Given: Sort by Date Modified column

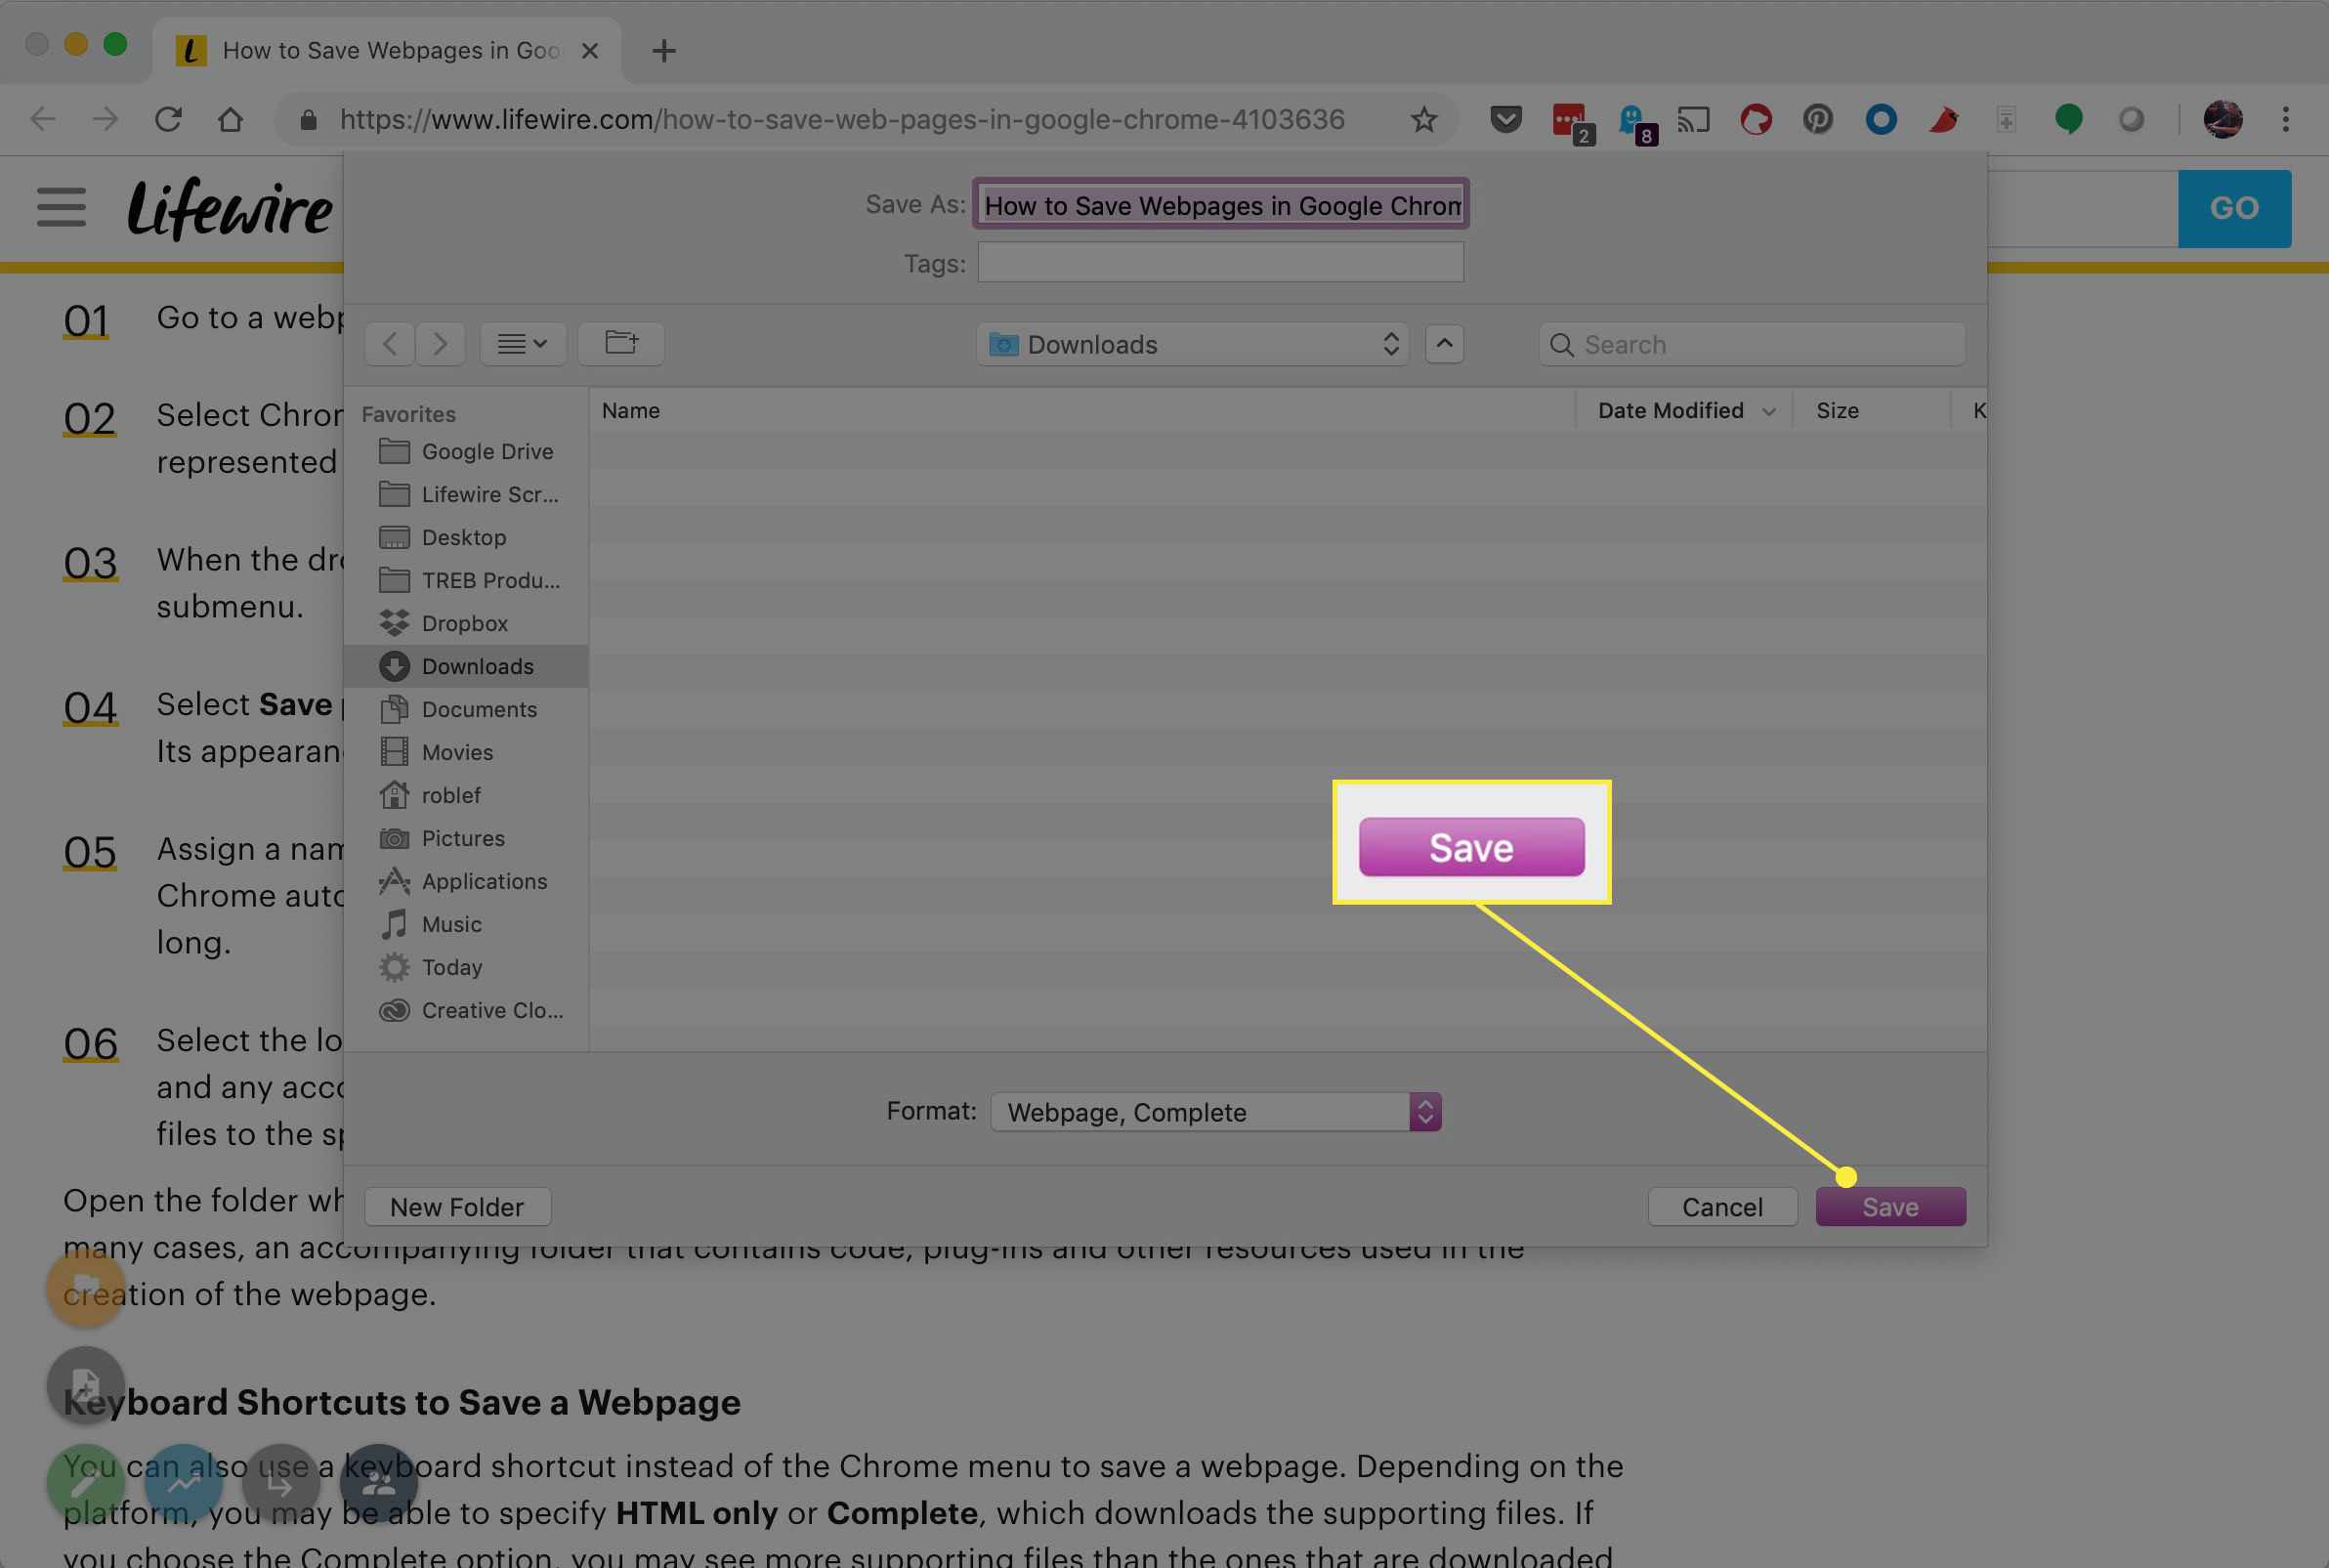Looking at the screenshot, I should [1684, 410].
